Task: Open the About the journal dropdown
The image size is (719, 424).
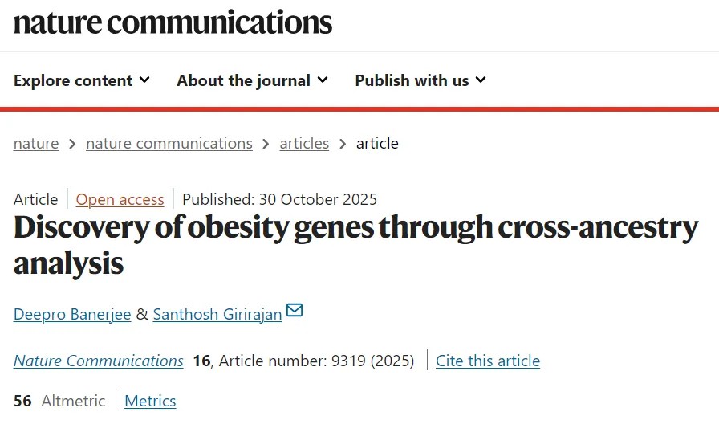Action: pyautogui.click(x=252, y=80)
